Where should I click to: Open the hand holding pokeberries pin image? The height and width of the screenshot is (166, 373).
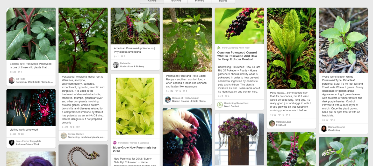coord(187,137)
